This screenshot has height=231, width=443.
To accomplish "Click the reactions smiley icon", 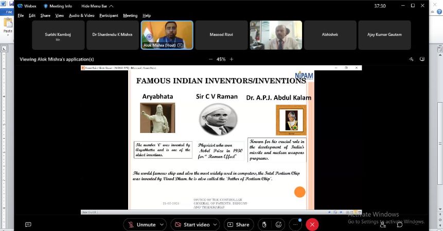I will tap(279, 224).
